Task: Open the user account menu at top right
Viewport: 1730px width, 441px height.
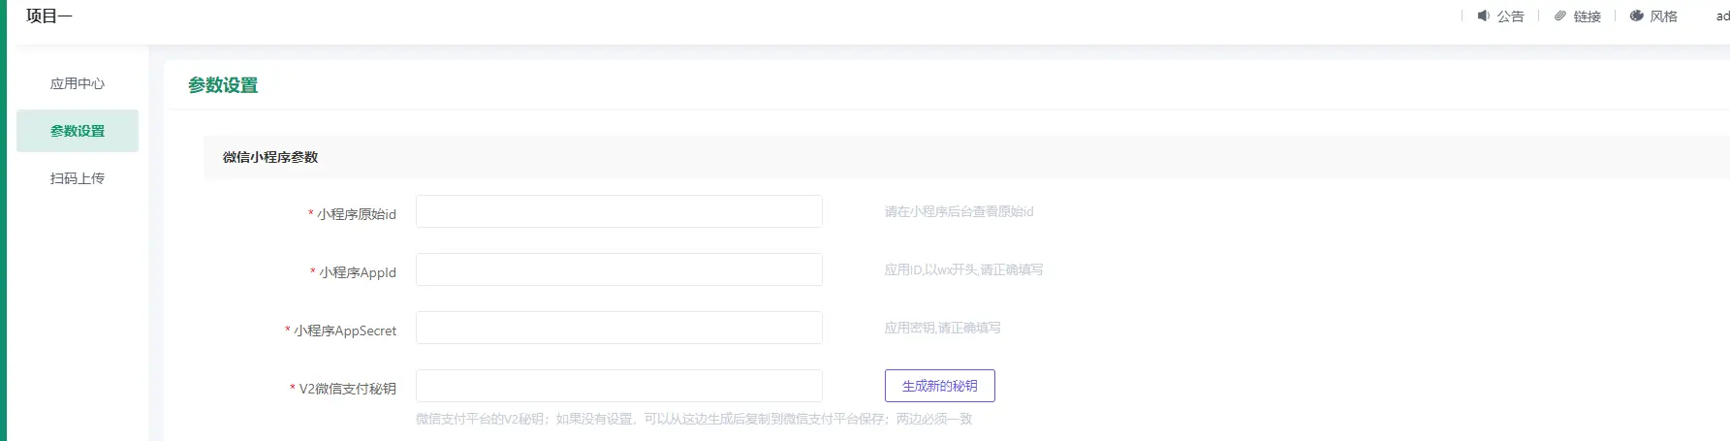Action: 1722,16
